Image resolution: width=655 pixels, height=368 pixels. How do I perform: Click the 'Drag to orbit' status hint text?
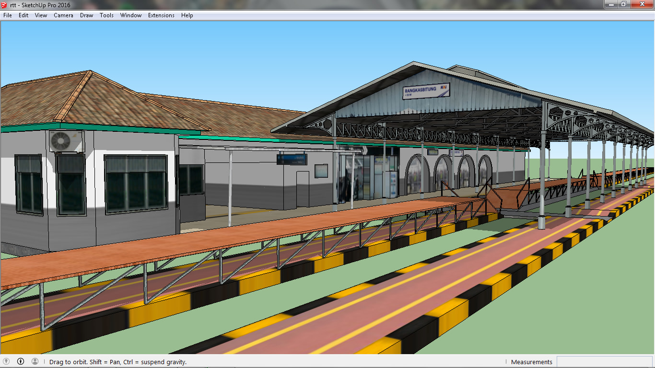pyautogui.click(x=118, y=362)
